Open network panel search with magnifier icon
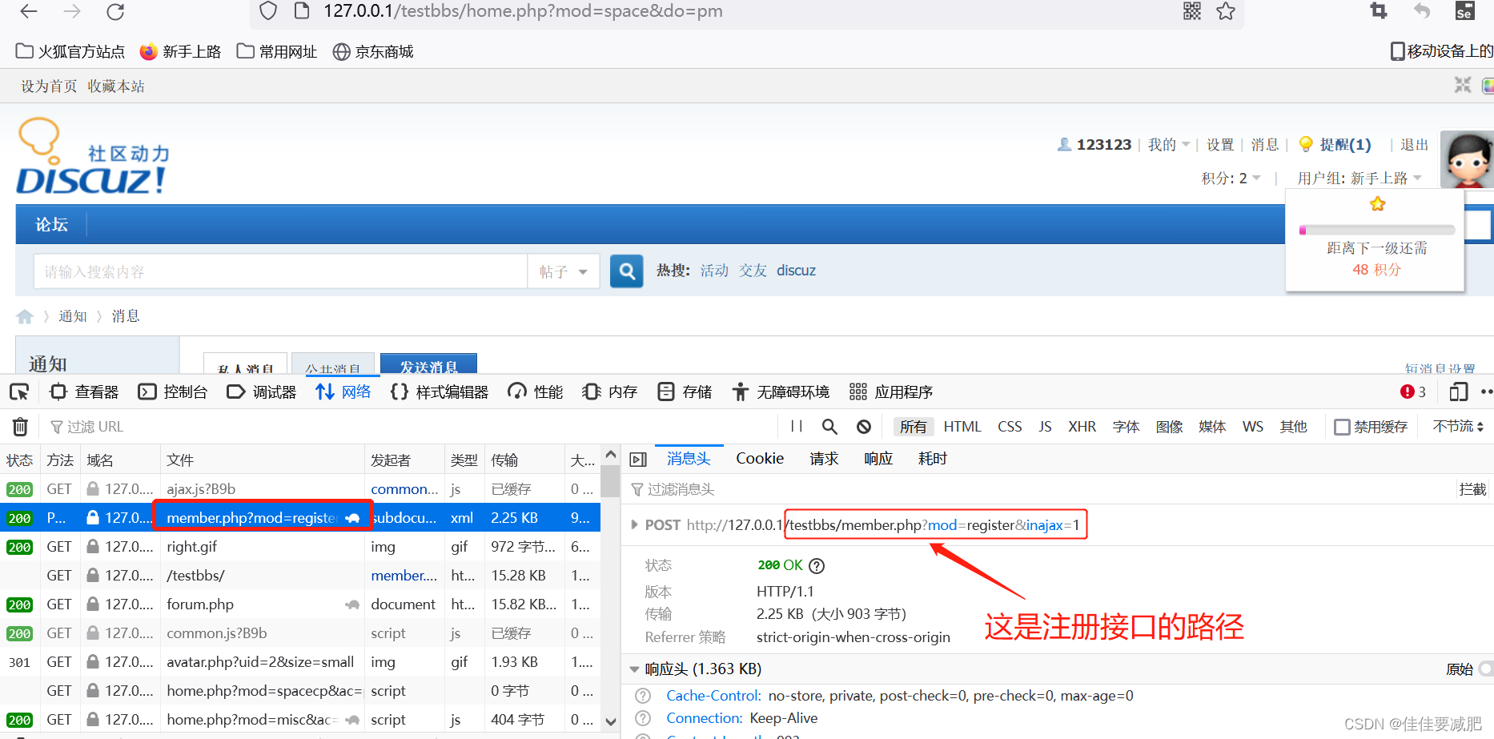The image size is (1494, 739). 829,427
